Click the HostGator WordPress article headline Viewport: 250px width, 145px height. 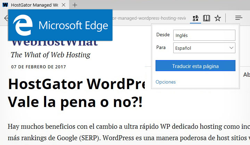pos(76,93)
